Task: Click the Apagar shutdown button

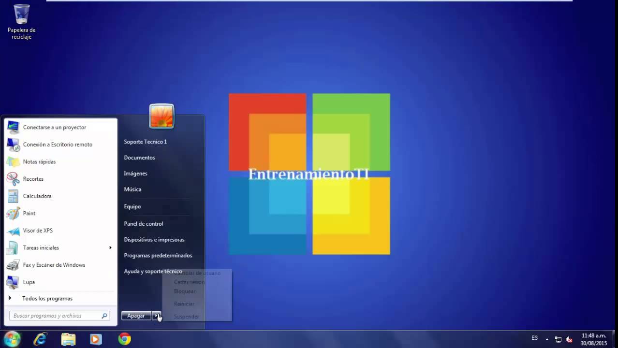Action: 136,316
